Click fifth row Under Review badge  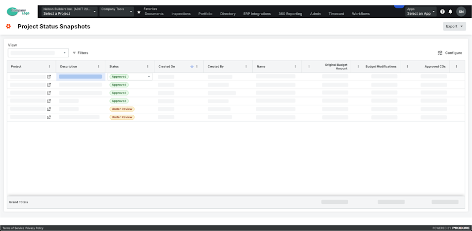[x=122, y=109]
